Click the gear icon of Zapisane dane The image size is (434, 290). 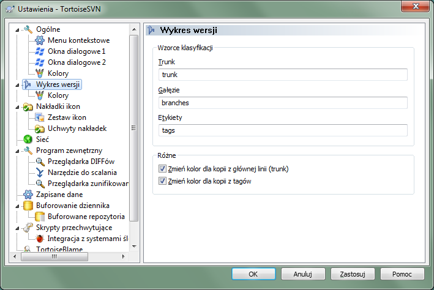click(x=28, y=195)
